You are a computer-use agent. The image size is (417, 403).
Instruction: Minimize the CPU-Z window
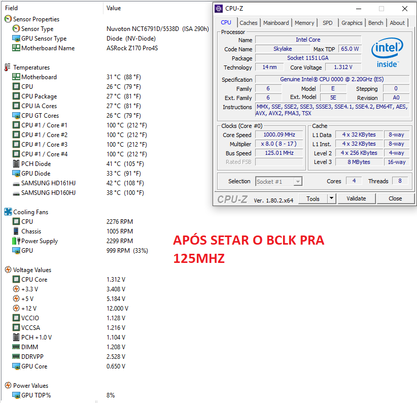click(359, 9)
